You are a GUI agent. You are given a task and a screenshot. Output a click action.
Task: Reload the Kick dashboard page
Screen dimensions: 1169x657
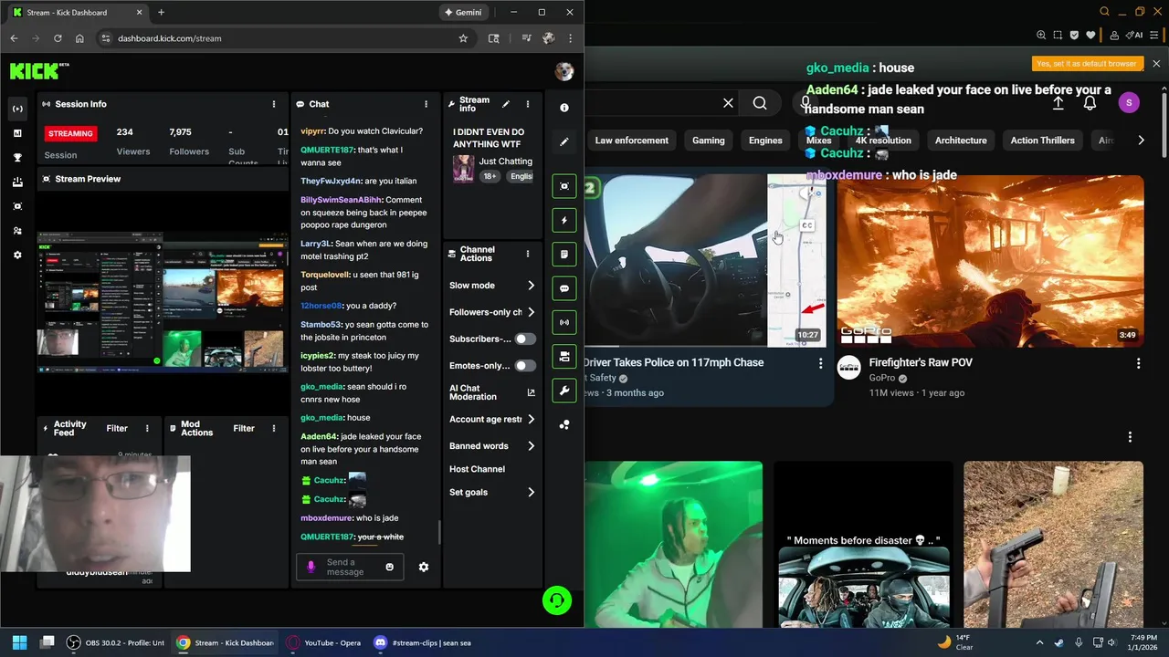pyautogui.click(x=58, y=38)
